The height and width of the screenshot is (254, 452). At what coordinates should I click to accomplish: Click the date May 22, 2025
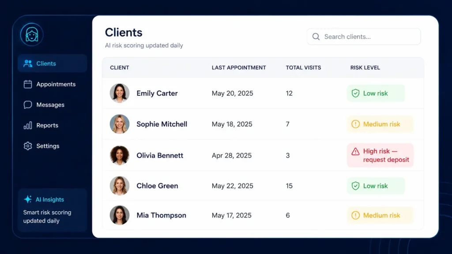click(x=232, y=186)
